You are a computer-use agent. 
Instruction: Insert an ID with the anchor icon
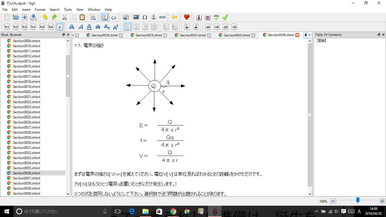click(153, 17)
